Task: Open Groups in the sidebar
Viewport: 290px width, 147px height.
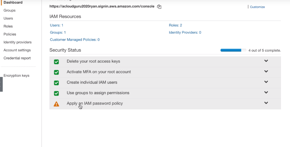Action: point(9,11)
